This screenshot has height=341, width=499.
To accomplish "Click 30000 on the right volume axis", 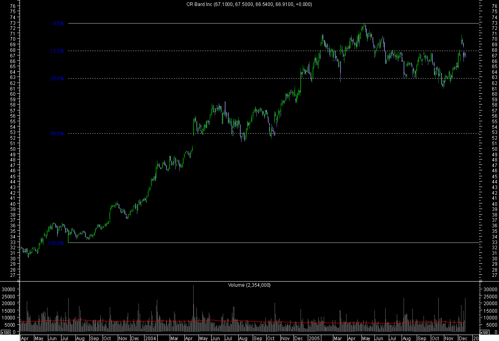I will [489, 289].
